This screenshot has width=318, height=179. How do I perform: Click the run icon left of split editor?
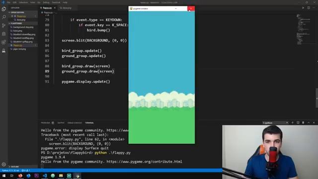pos(303,8)
